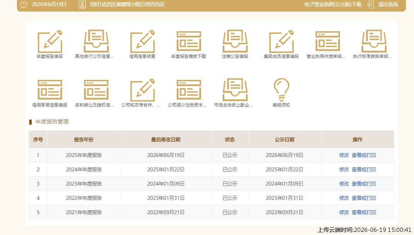
Task: Click 查看或打印 for 2024年年度报告
Action: (x=364, y=169)
